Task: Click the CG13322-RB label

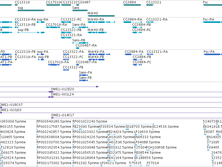Action: click(71, 30)
